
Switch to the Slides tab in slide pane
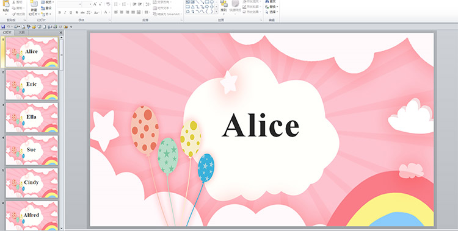tap(7, 33)
